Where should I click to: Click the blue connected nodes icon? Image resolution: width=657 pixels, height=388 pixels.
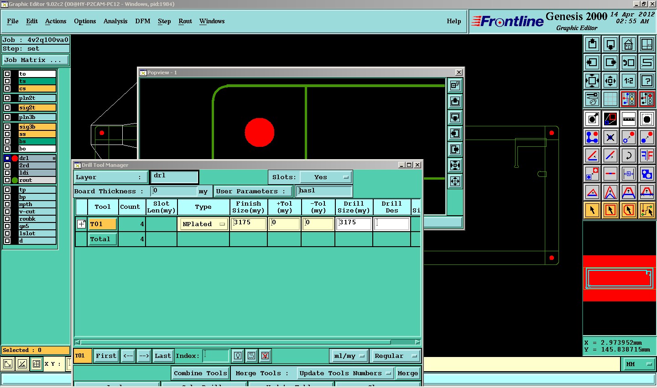pyautogui.click(x=592, y=137)
